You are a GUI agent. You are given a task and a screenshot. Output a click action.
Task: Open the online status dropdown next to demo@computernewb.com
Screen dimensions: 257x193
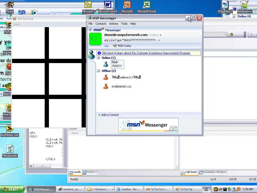pos(160,35)
